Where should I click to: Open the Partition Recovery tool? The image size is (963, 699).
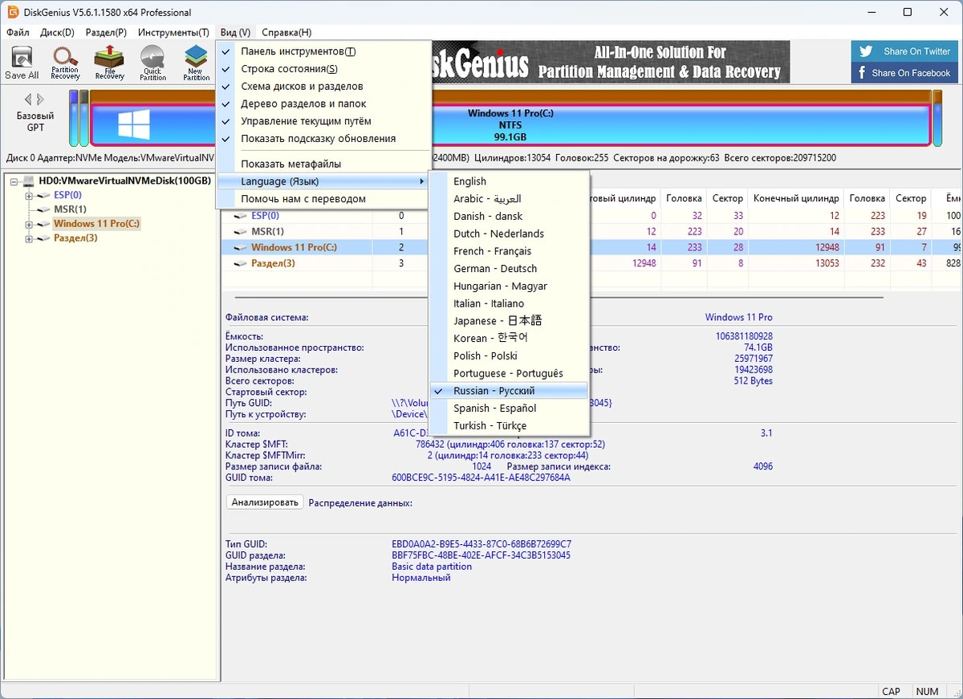(65, 63)
